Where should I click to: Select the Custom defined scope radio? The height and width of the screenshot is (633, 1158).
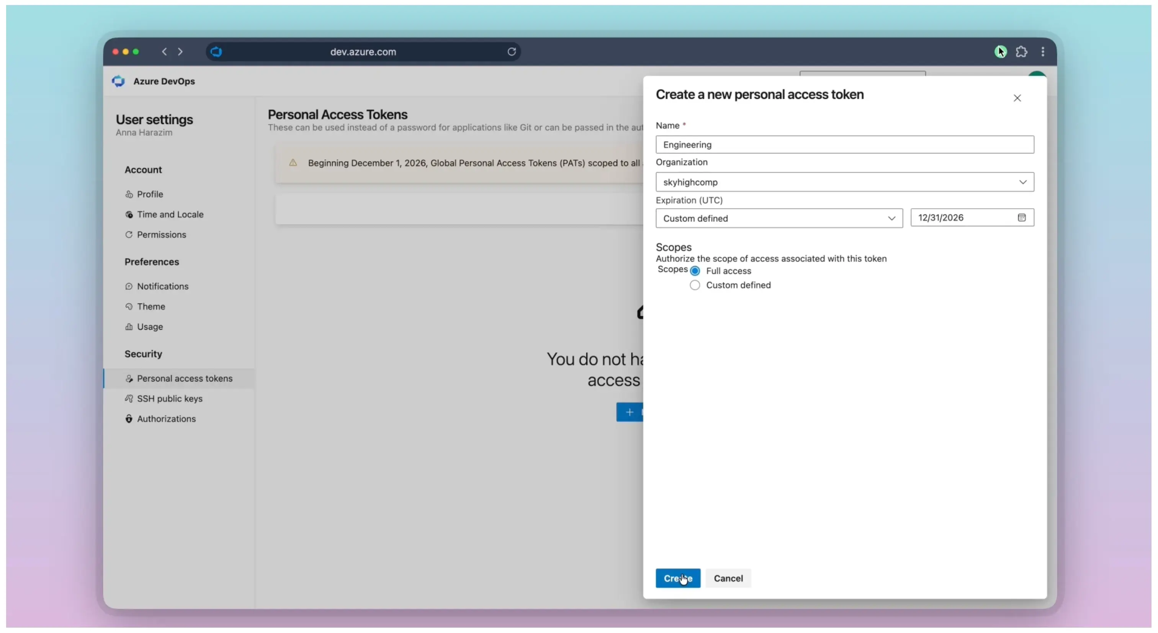pyautogui.click(x=695, y=285)
